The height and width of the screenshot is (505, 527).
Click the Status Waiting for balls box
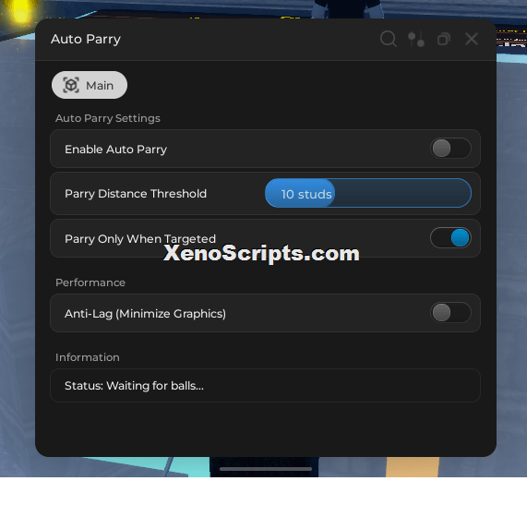265,385
